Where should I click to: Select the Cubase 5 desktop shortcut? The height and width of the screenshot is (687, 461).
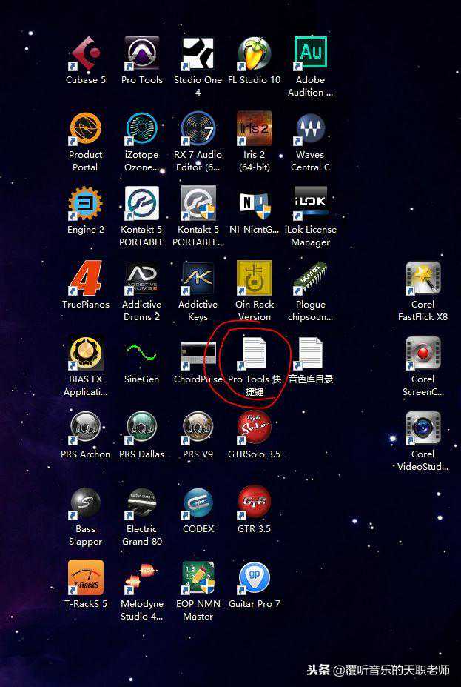(85, 55)
